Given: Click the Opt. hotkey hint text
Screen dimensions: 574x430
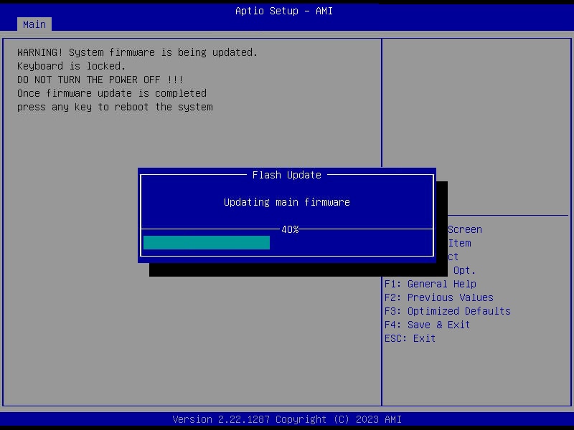Looking at the screenshot, I should point(464,270).
